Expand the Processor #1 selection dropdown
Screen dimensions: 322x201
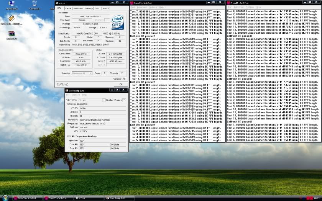pyautogui.click(x=90, y=73)
